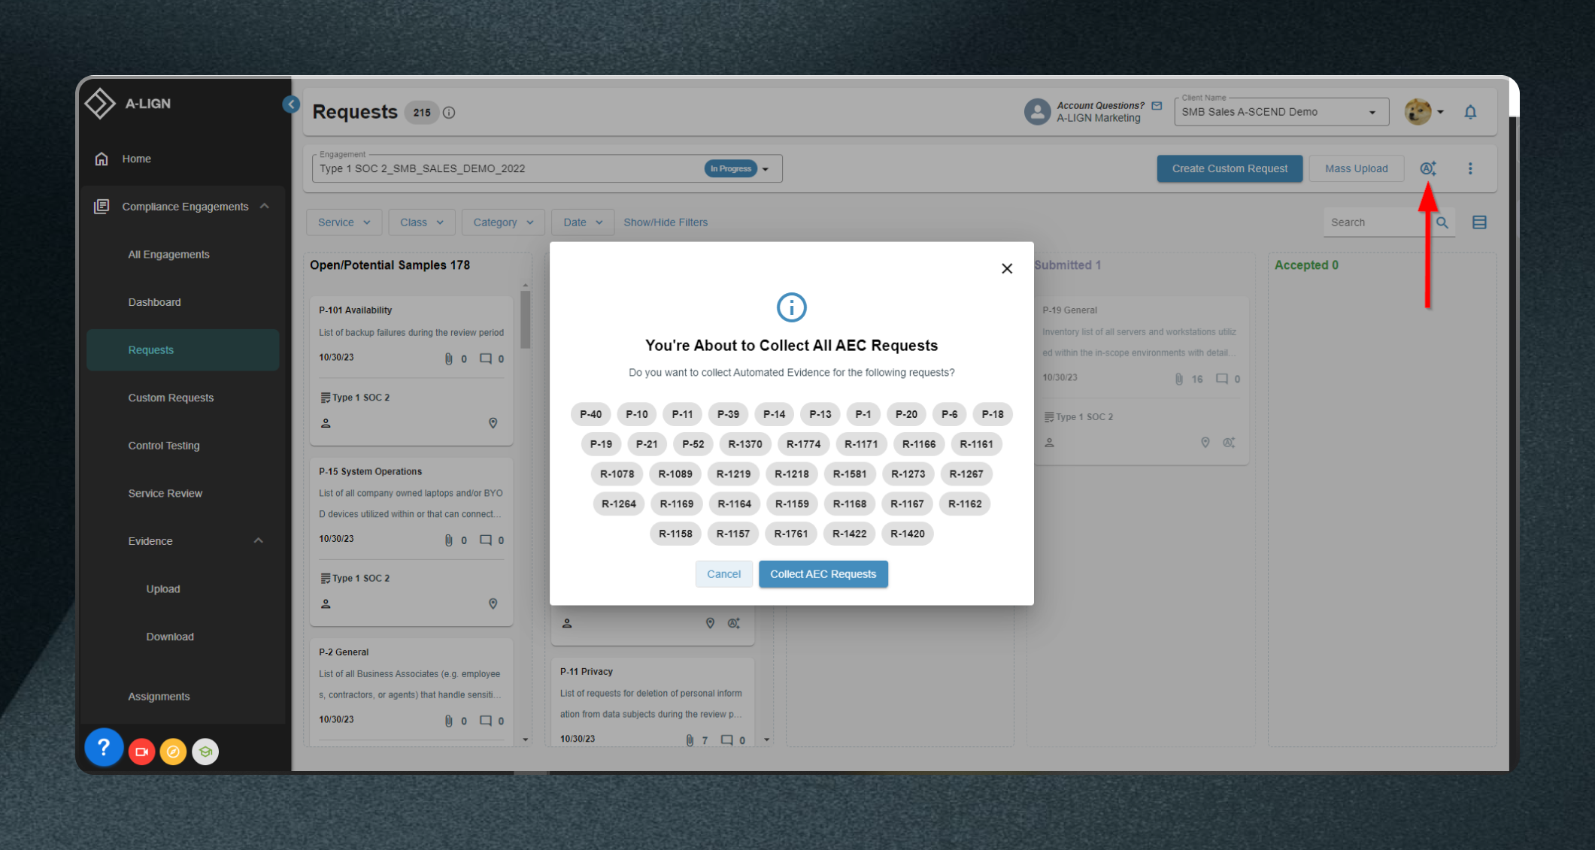Open the Category filter dropdown

[503, 222]
